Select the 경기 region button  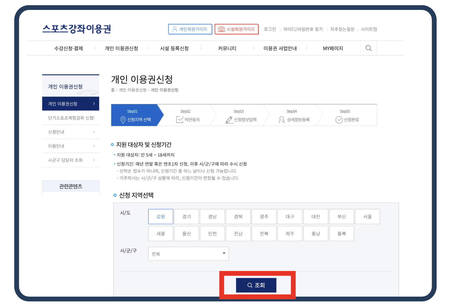point(187,216)
